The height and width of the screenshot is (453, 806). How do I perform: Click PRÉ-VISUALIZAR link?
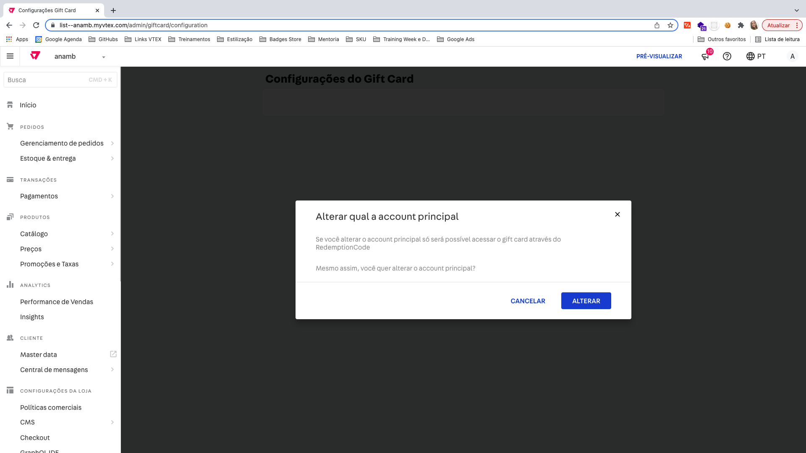[x=659, y=56]
